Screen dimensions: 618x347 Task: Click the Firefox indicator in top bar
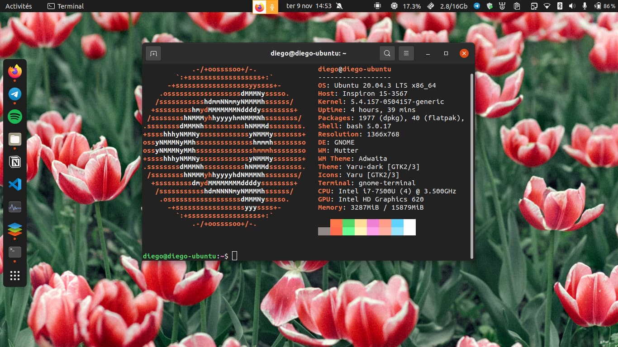click(259, 7)
